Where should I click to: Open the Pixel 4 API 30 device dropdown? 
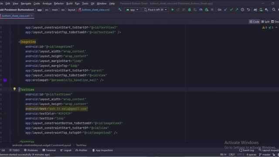click(155, 10)
